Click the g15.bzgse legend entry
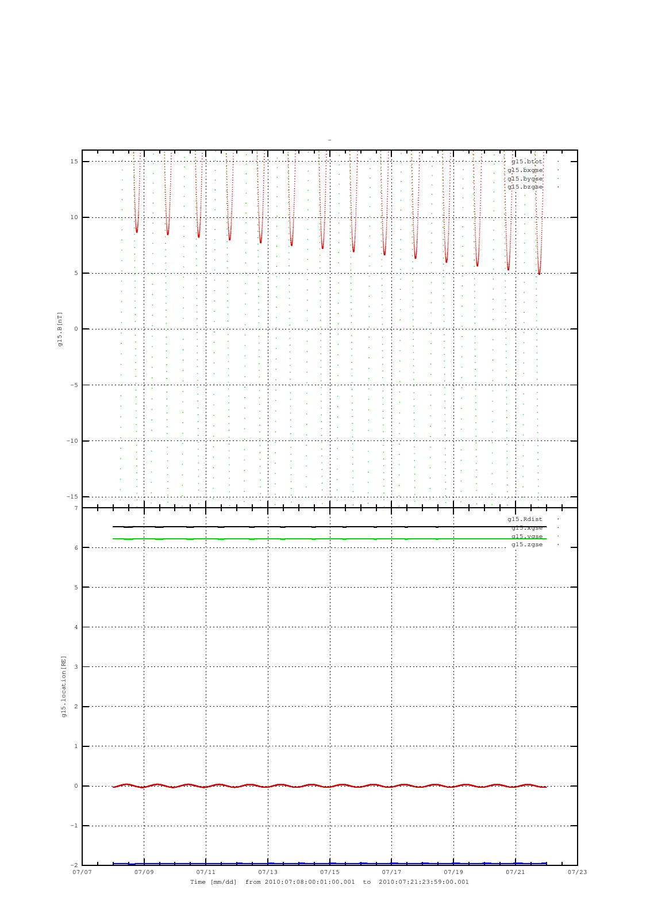The height and width of the screenshot is (920, 650). point(525,187)
